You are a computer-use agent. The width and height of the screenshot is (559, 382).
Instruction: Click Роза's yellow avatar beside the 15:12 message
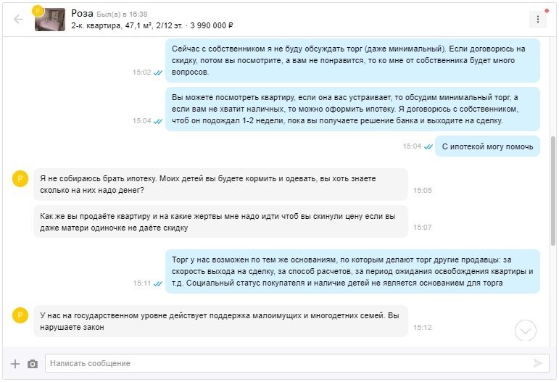[x=20, y=315]
